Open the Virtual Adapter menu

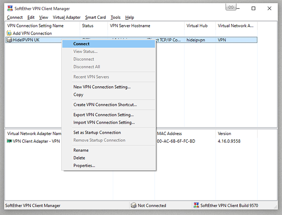pos(66,17)
